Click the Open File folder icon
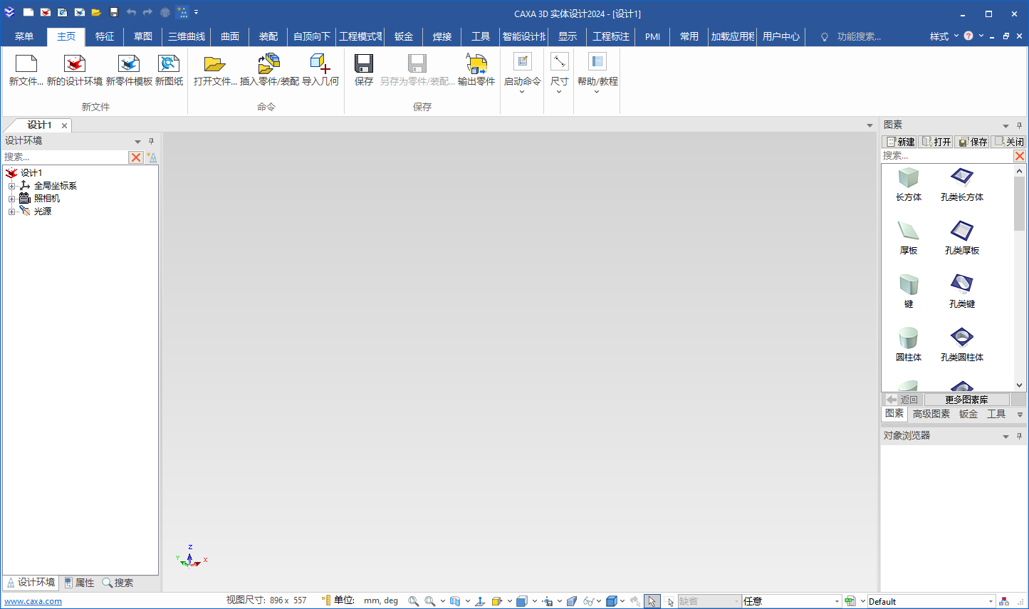 [214, 65]
